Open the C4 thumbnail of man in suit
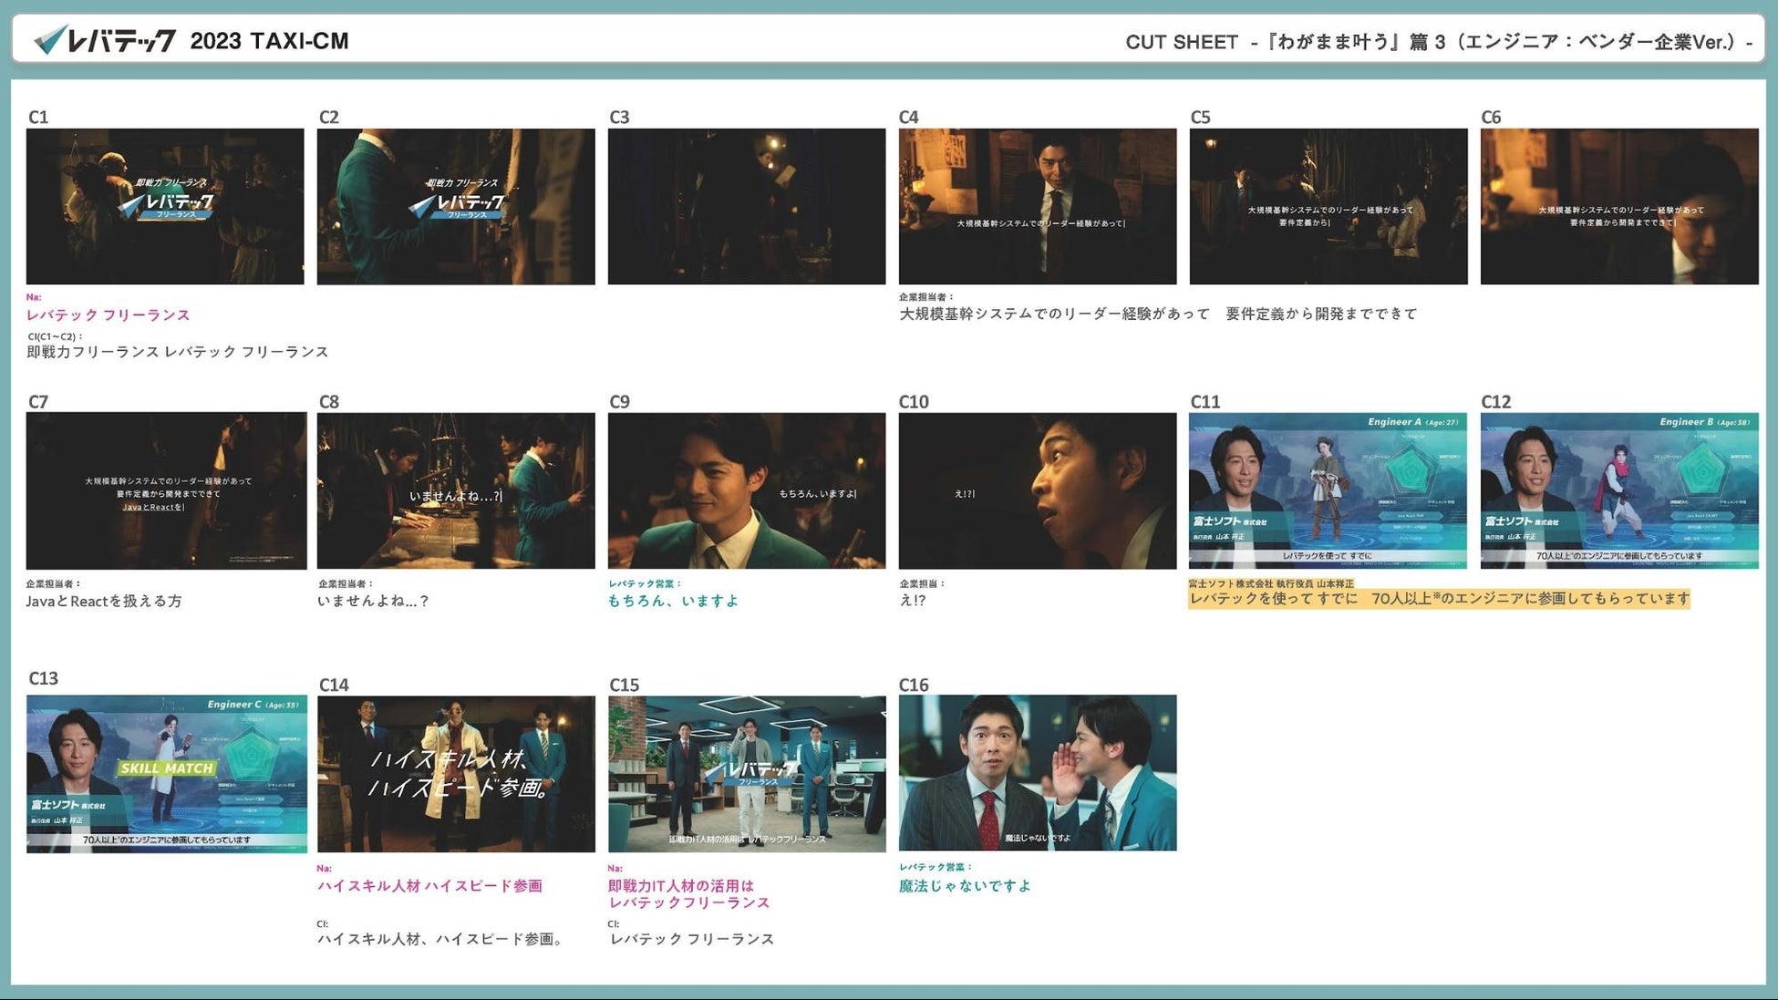 tap(1038, 206)
